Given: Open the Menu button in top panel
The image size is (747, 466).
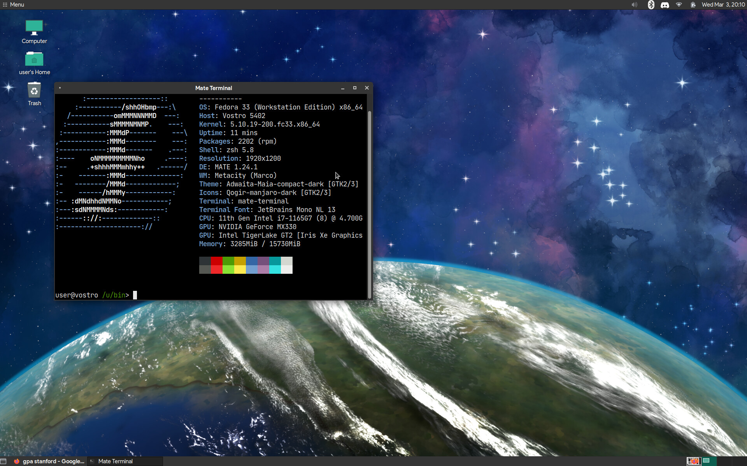Looking at the screenshot, I should (13, 5).
